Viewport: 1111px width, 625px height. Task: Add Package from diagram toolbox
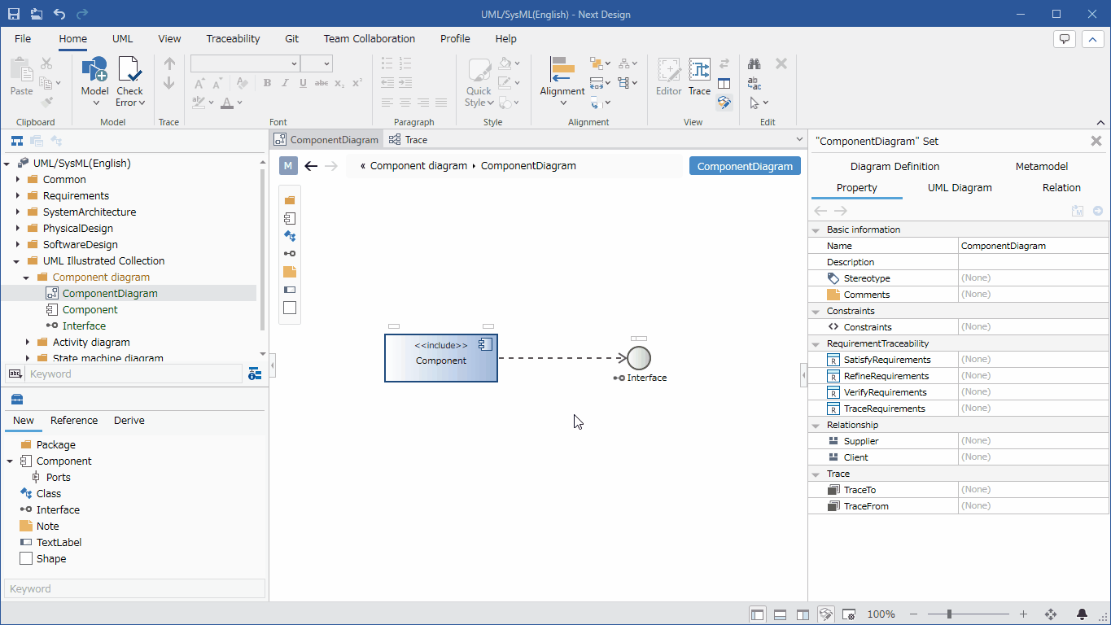pyautogui.click(x=290, y=200)
